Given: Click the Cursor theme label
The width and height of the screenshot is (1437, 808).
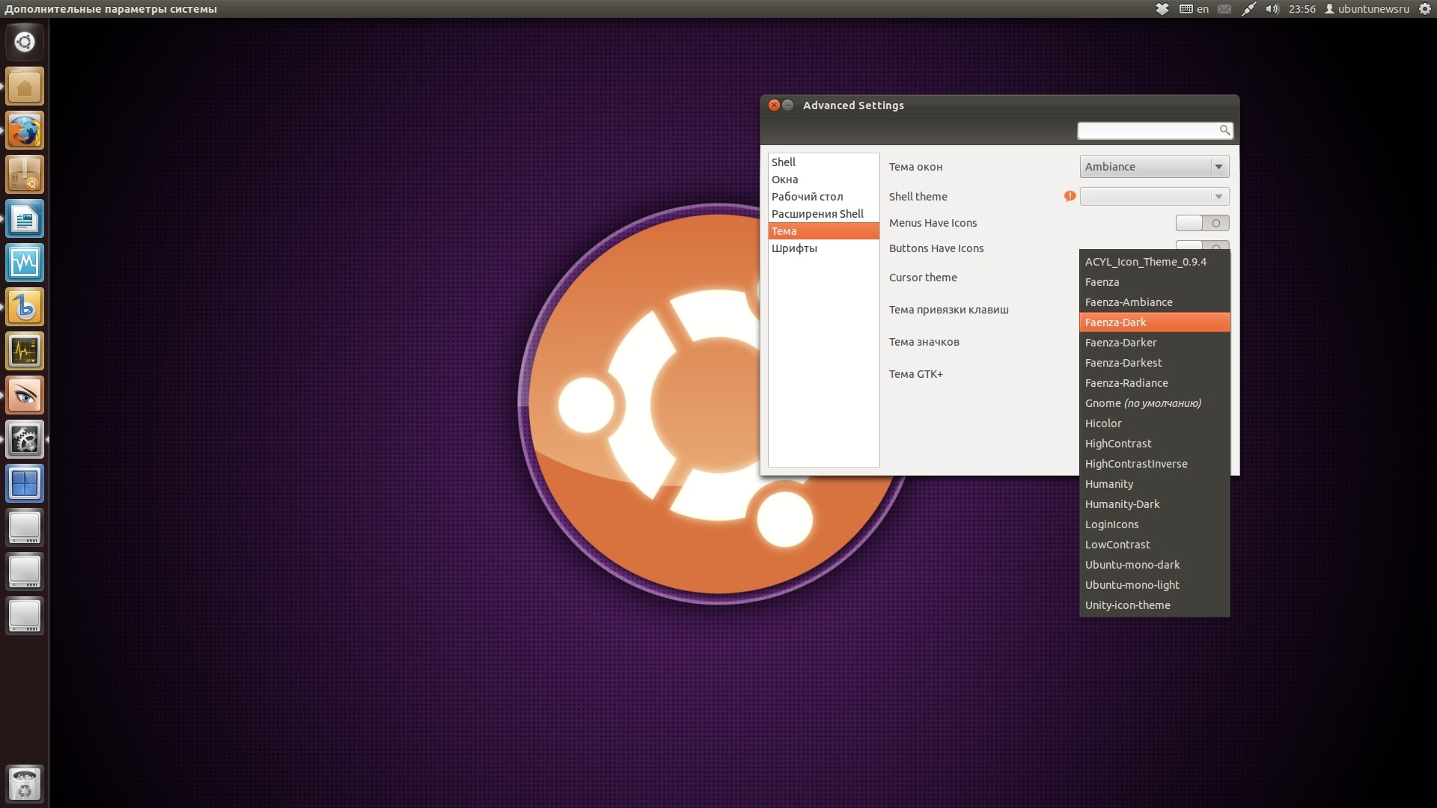Looking at the screenshot, I should [x=923, y=278].
